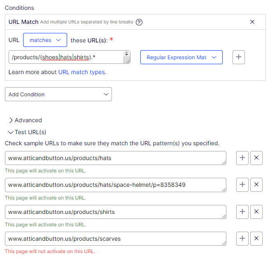The image size is (270, 258).
Task: Close the URL Match condition
Action: tap(252, 22)
